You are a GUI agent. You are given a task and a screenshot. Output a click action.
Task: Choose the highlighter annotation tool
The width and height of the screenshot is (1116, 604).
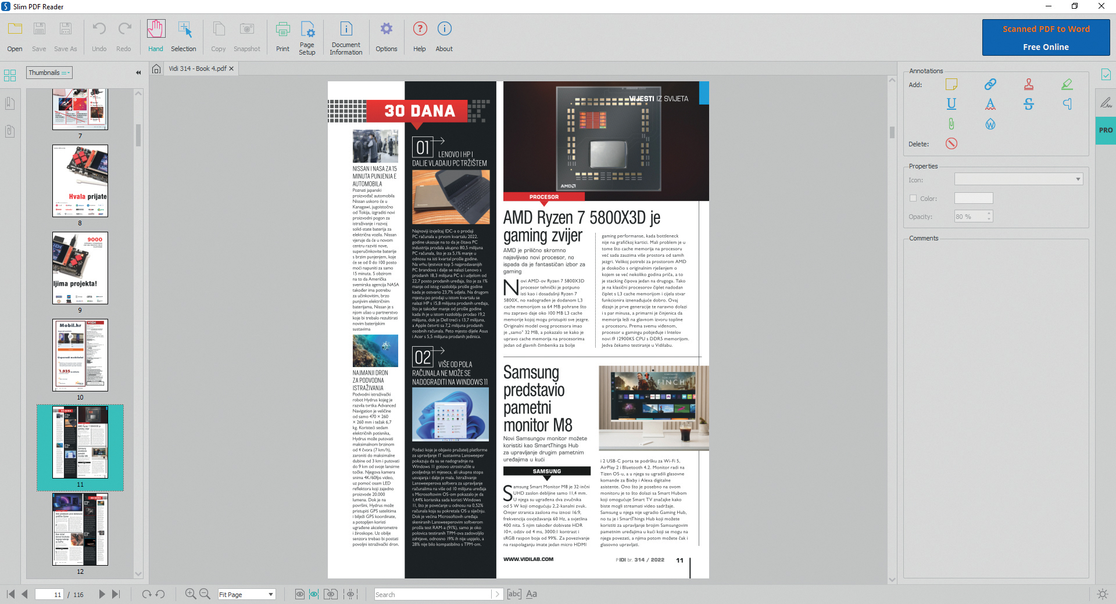coord(1067,85)
